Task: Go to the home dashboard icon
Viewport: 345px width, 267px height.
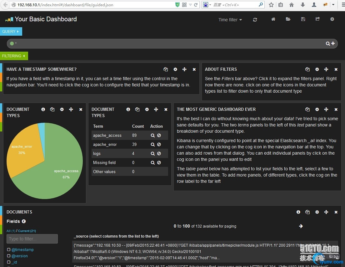Action: pos(273,19)
